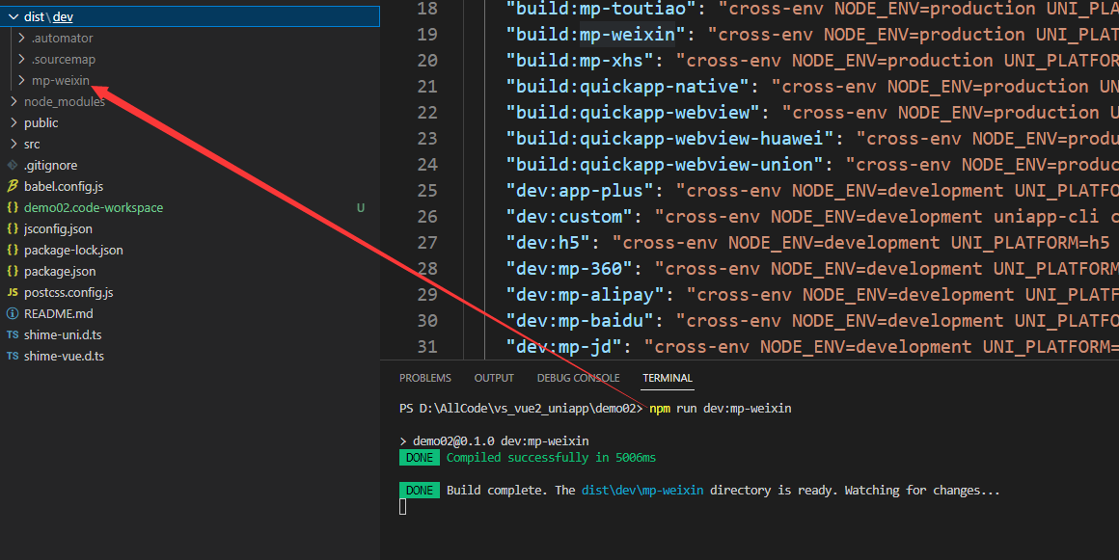Click the braces icon of demo02.code-workspace
1119x560 pixels.
point(13,207)
